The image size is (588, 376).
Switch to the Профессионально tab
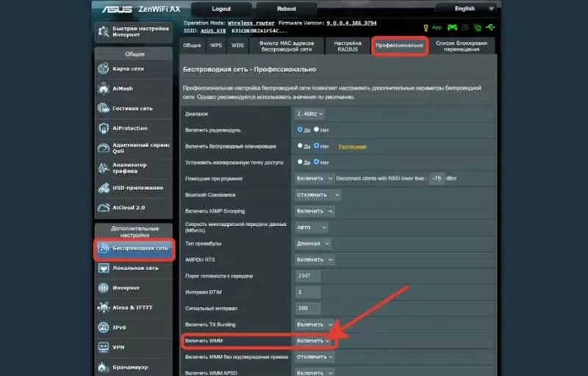(399, 46)
